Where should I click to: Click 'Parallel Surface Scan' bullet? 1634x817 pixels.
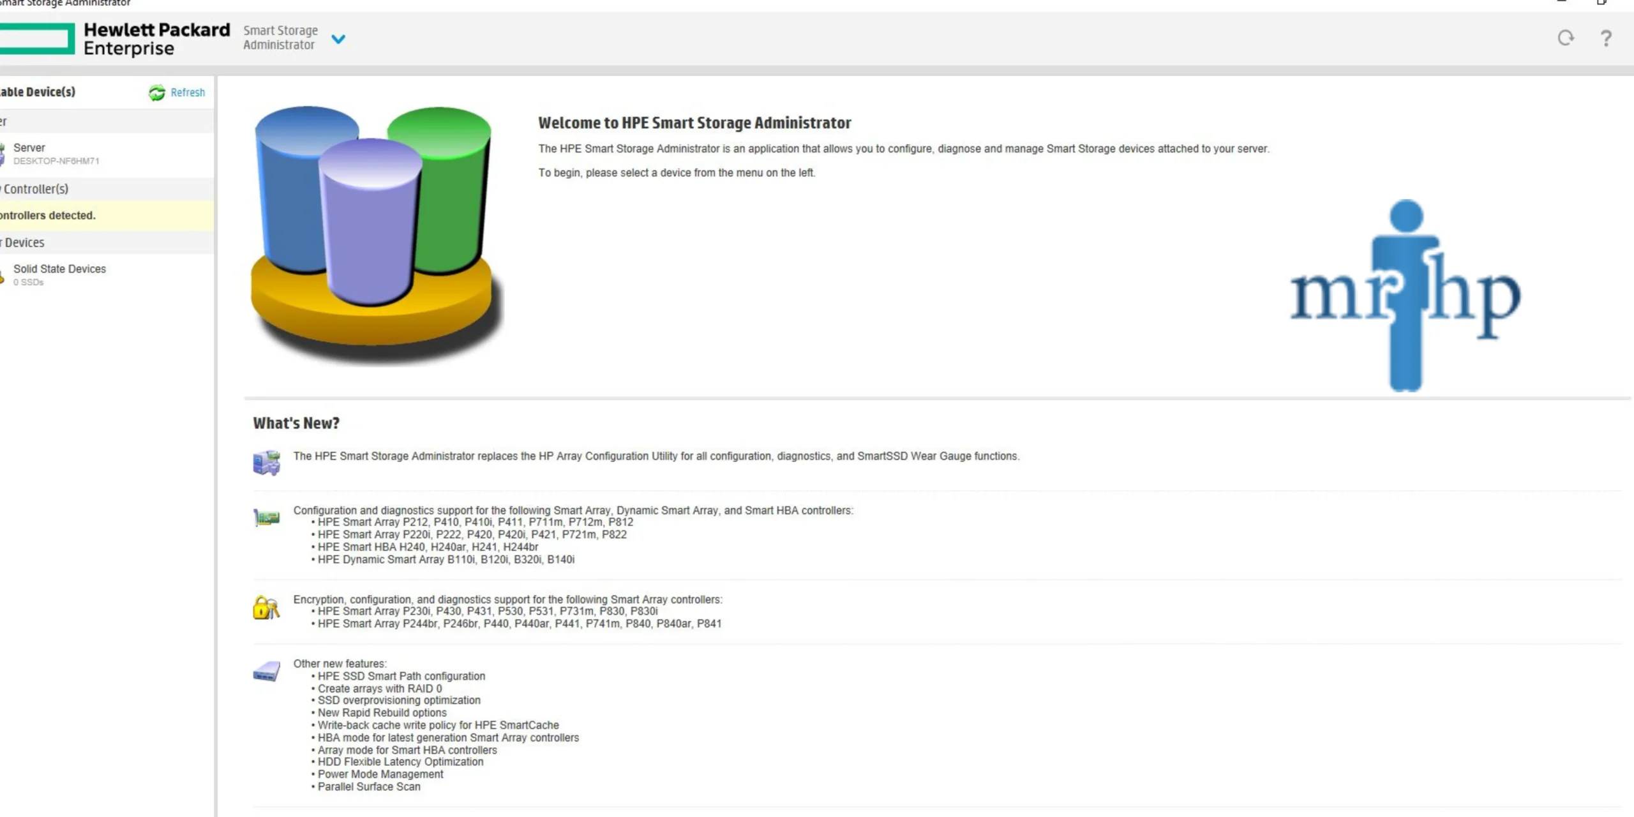369,787
